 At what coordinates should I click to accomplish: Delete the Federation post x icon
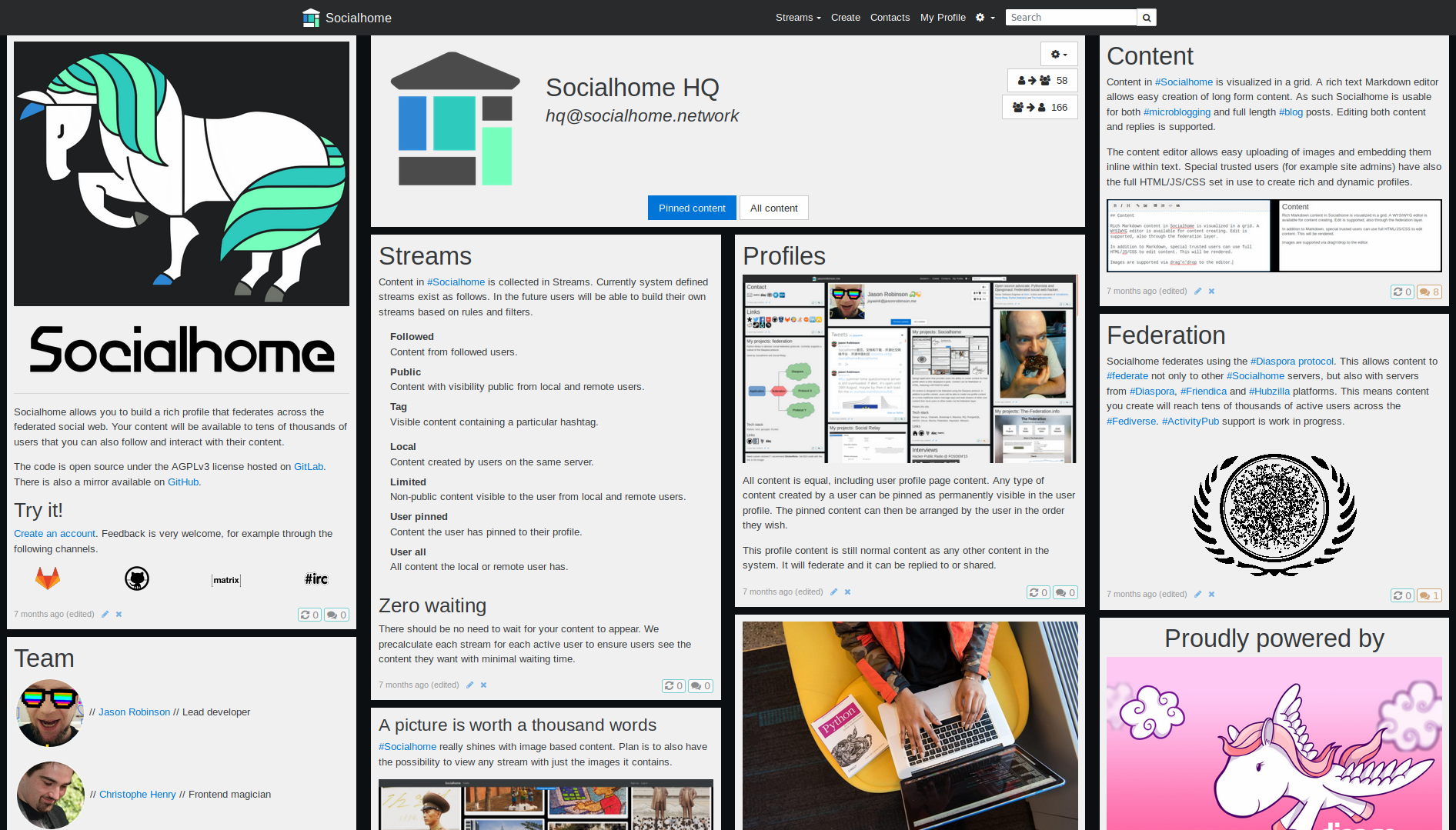point(1211,595)
